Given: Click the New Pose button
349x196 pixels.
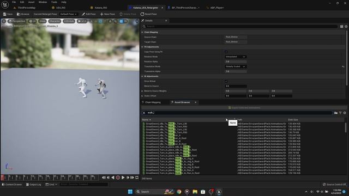Looking at the screenshot, I should (107, 14).
